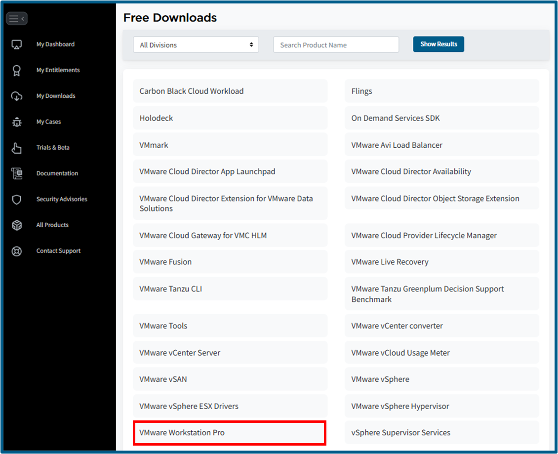Choose On Demand Services SDK
Image resolution: width=558 pixels, height=454 pixels.
441,118
